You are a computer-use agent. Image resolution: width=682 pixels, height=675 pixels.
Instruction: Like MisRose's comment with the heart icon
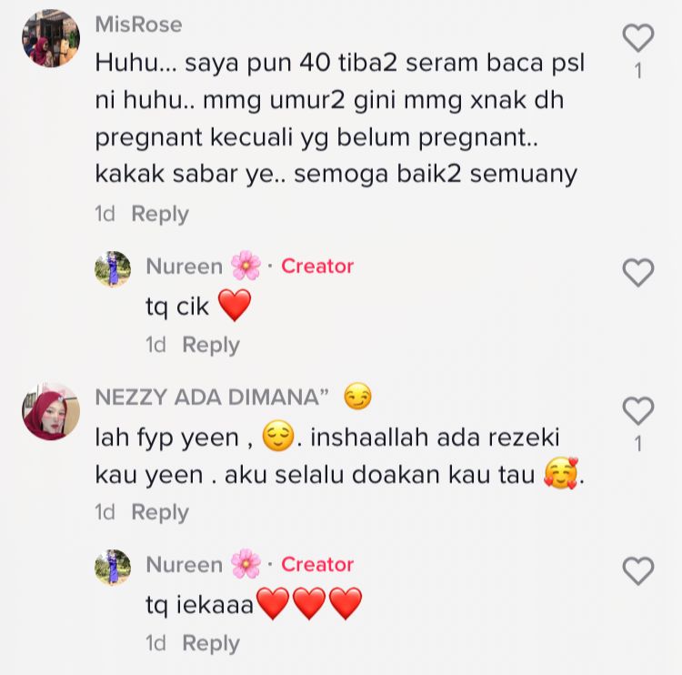[638, 38]
